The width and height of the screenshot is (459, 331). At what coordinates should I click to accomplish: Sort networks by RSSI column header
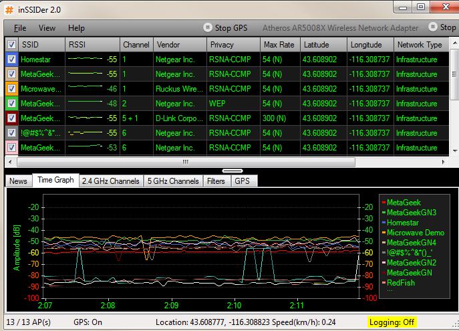coord(92,45)
